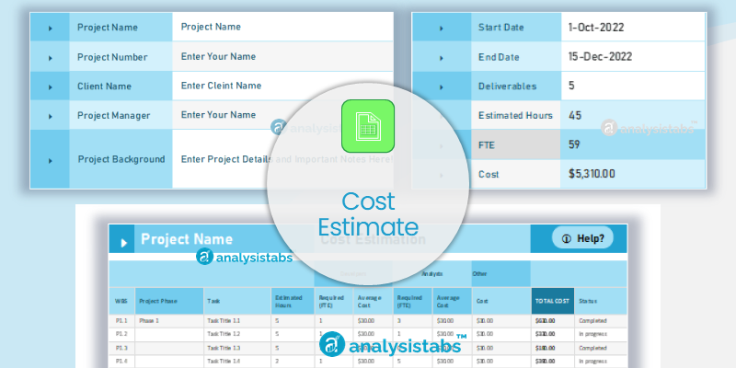Select the 'Enter Cleint Name' field
Screen dimensions: 736x368
[282, 86]
